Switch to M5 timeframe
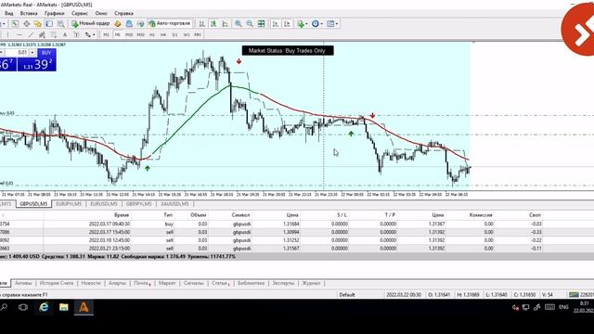594x334 pixels. (x=118, y=35)
